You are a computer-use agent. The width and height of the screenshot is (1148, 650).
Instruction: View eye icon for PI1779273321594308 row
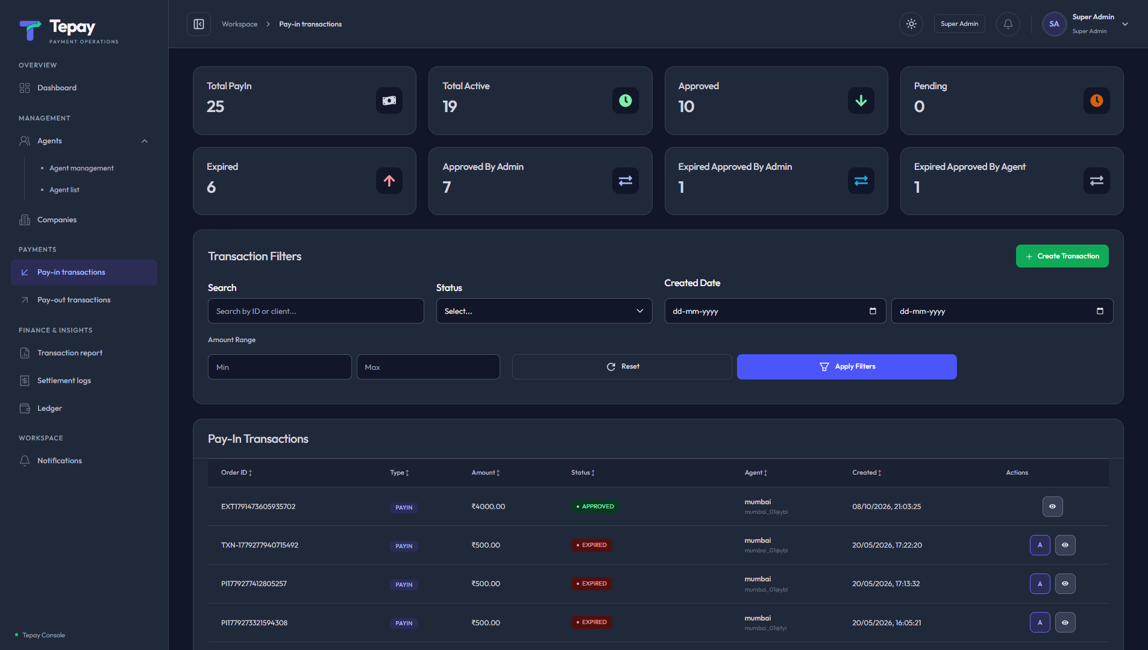click(1065, 622)
